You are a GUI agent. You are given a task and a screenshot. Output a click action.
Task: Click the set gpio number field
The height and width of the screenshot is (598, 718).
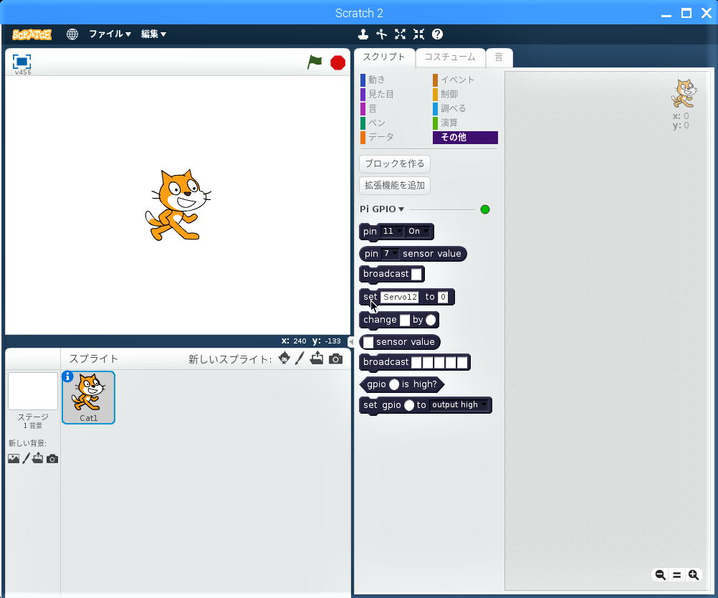409,405
